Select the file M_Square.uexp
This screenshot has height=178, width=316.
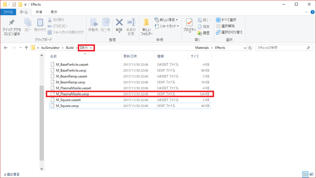(130, 106)
